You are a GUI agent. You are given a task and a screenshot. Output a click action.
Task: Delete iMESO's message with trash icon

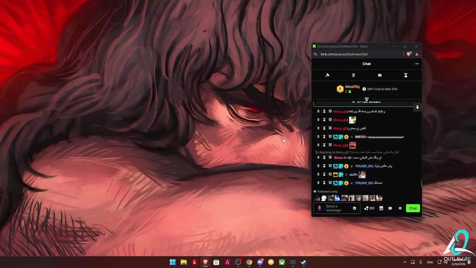pyautogui.click(x=318, y=137)
